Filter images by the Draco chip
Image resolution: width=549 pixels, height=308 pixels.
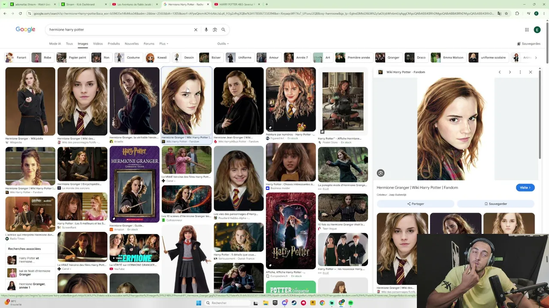click(416, 57)
